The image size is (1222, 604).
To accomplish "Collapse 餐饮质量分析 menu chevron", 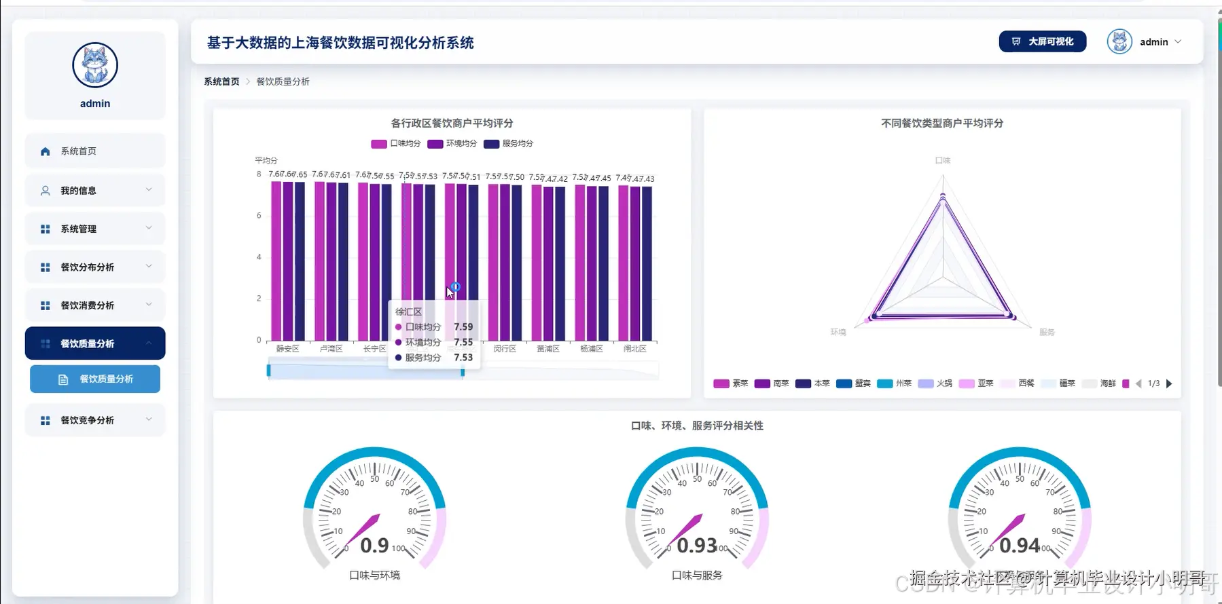I will [149, 343].
